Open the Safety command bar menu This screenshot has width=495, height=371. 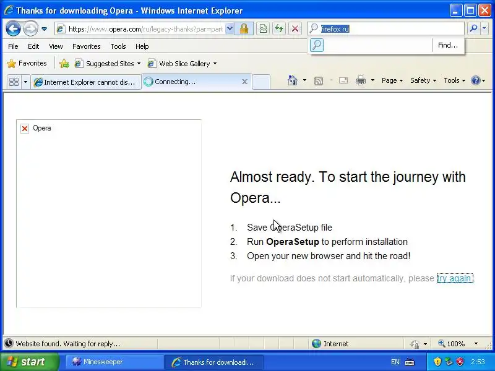423,80
